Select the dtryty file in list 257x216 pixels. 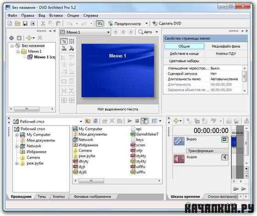click(81, 161)
